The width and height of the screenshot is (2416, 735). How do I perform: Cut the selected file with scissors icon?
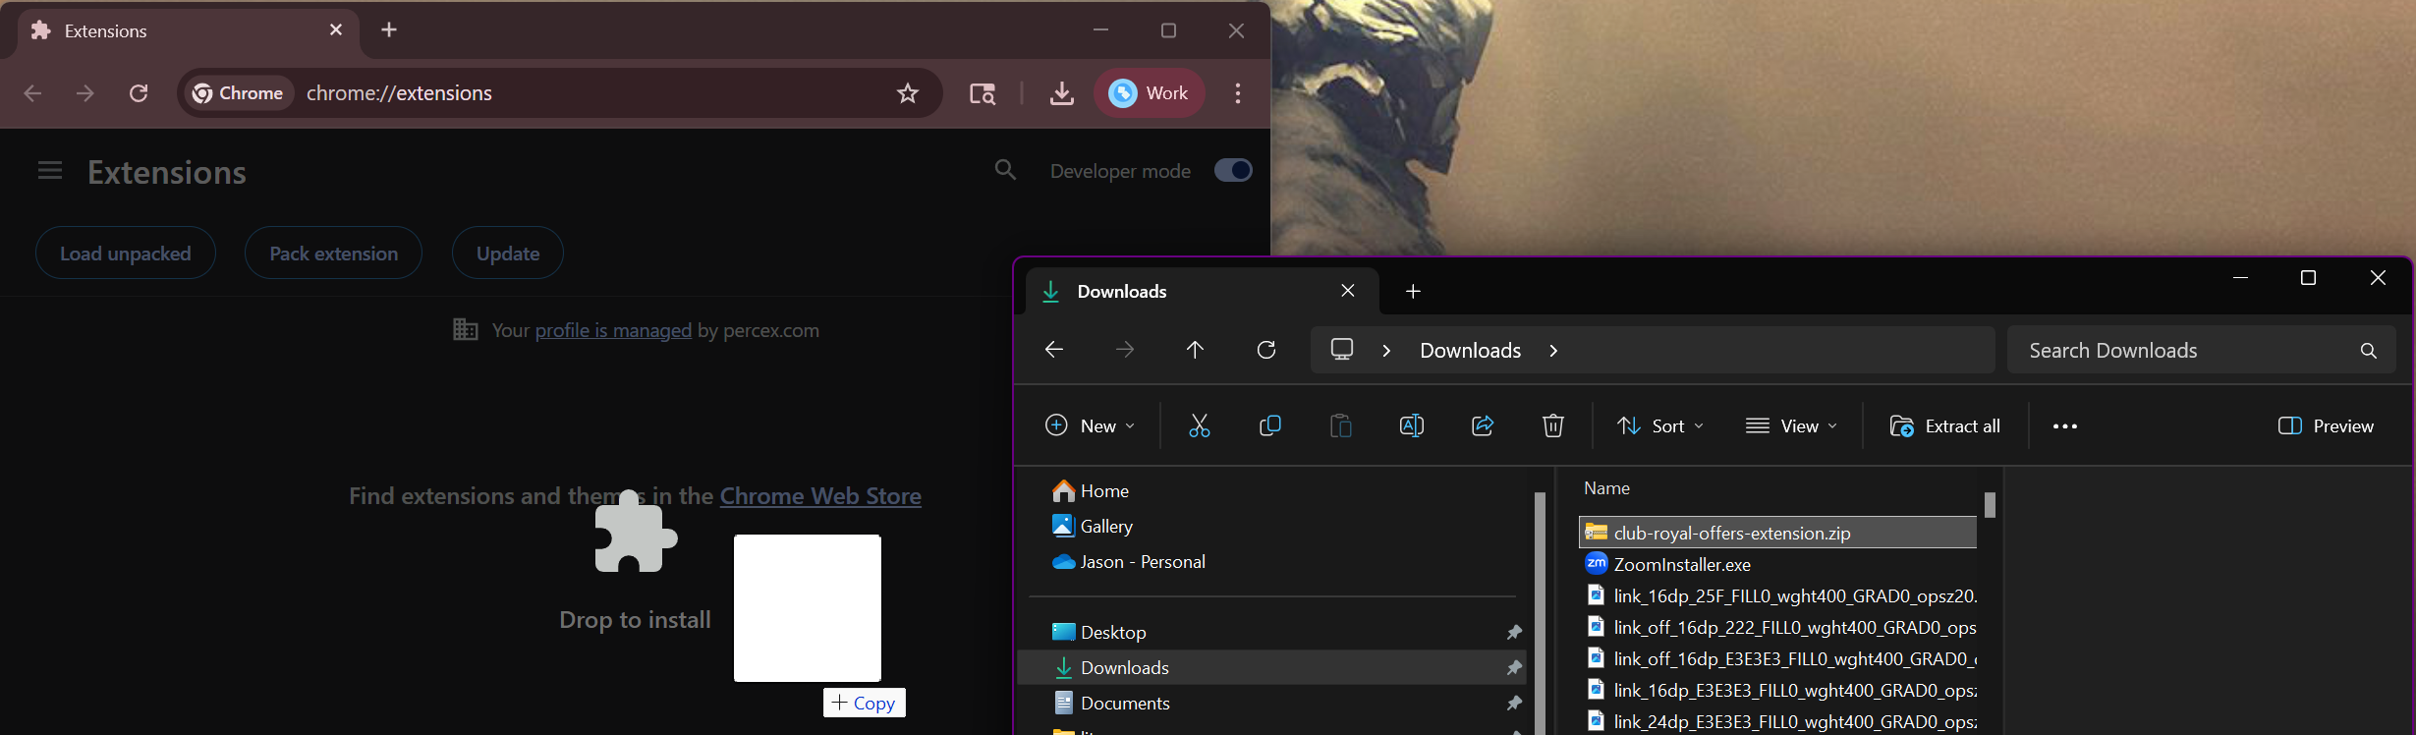coord(1200,425)
